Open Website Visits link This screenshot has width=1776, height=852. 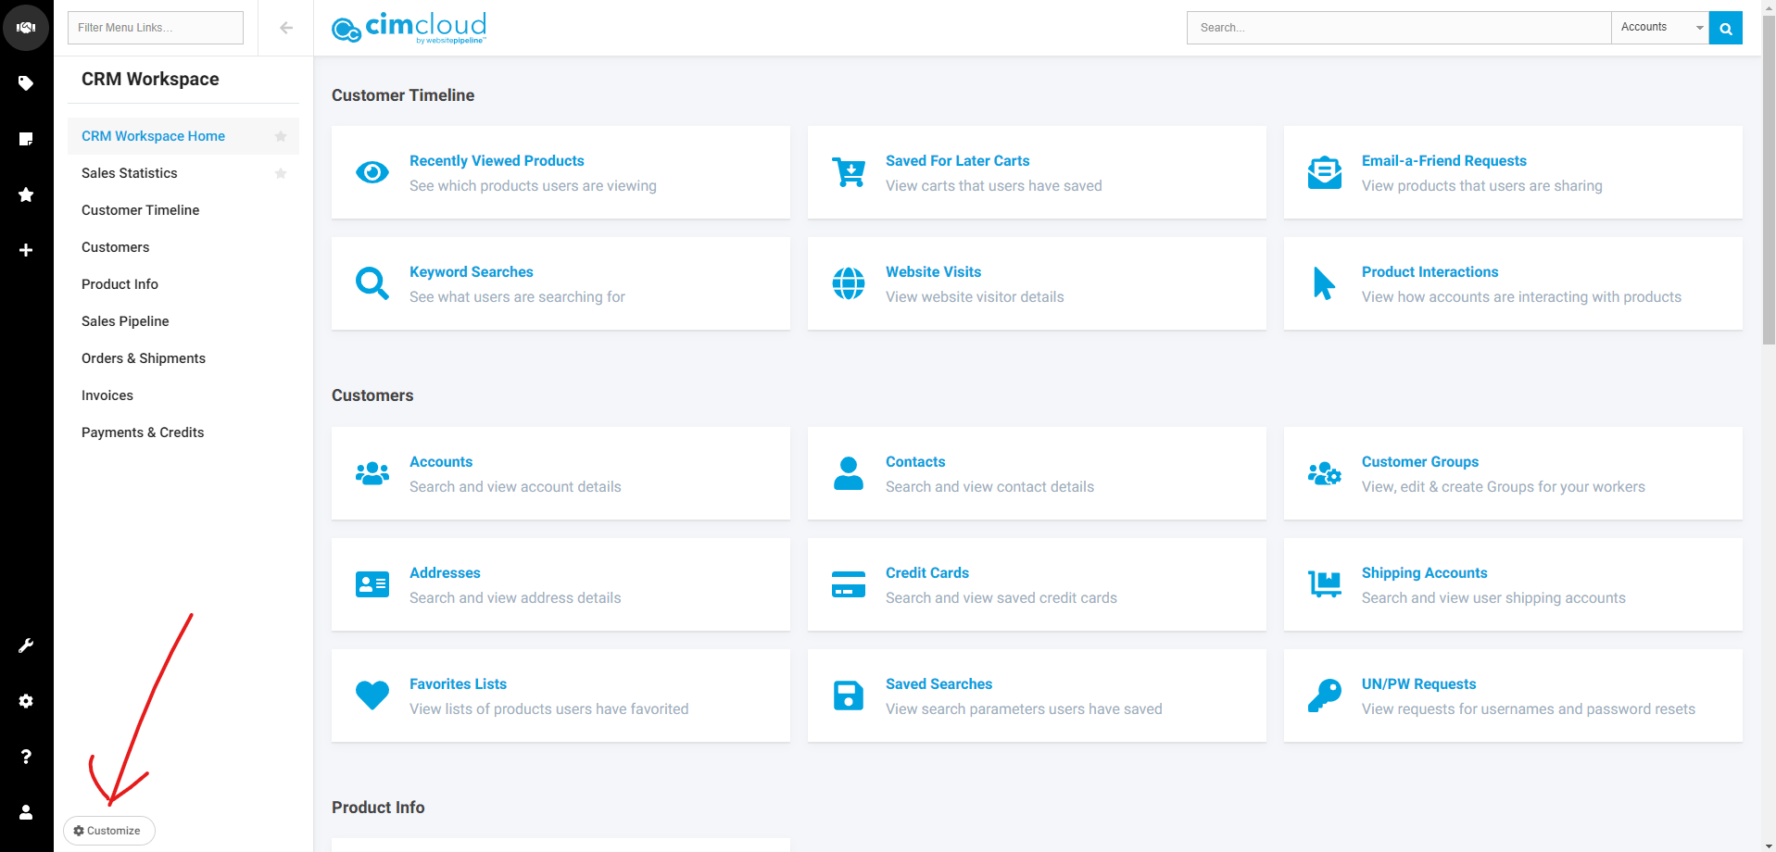click(x=933, y=272)
